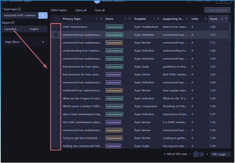Click the Clear all button
Screen dimensions: 235x163
pos(99,10)
